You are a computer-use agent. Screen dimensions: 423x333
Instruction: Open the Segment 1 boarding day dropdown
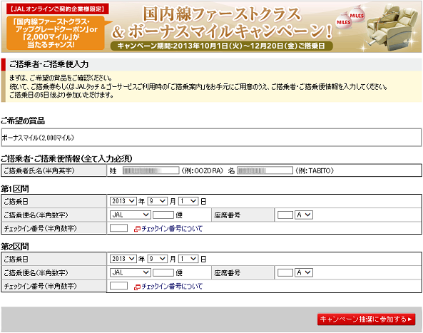point(188,201)
